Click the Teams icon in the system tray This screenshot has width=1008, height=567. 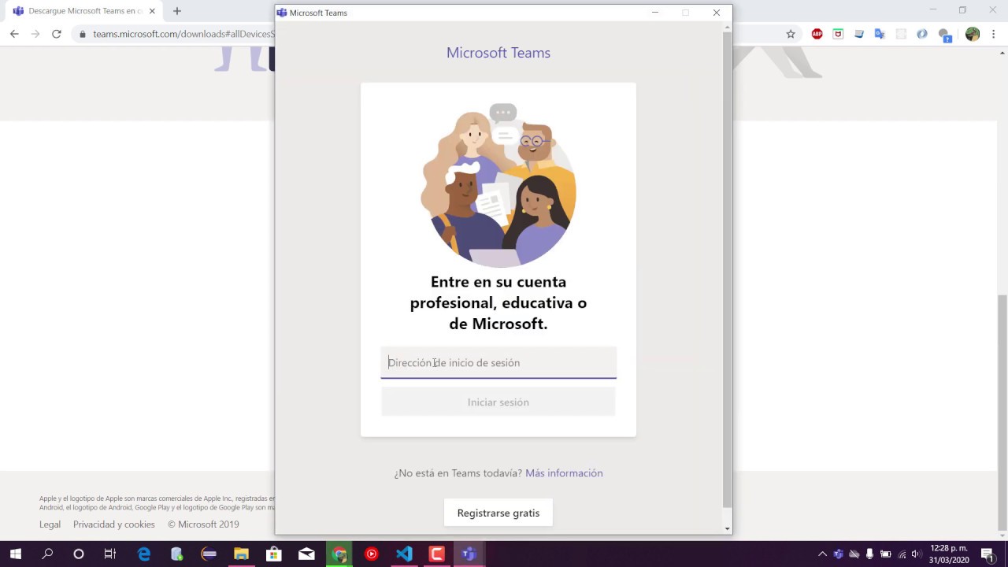(x=838, y=554)
